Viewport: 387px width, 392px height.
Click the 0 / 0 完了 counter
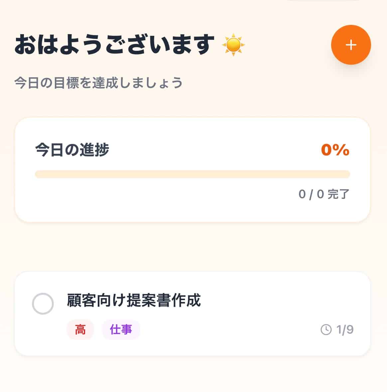click(x=323, y=194)
